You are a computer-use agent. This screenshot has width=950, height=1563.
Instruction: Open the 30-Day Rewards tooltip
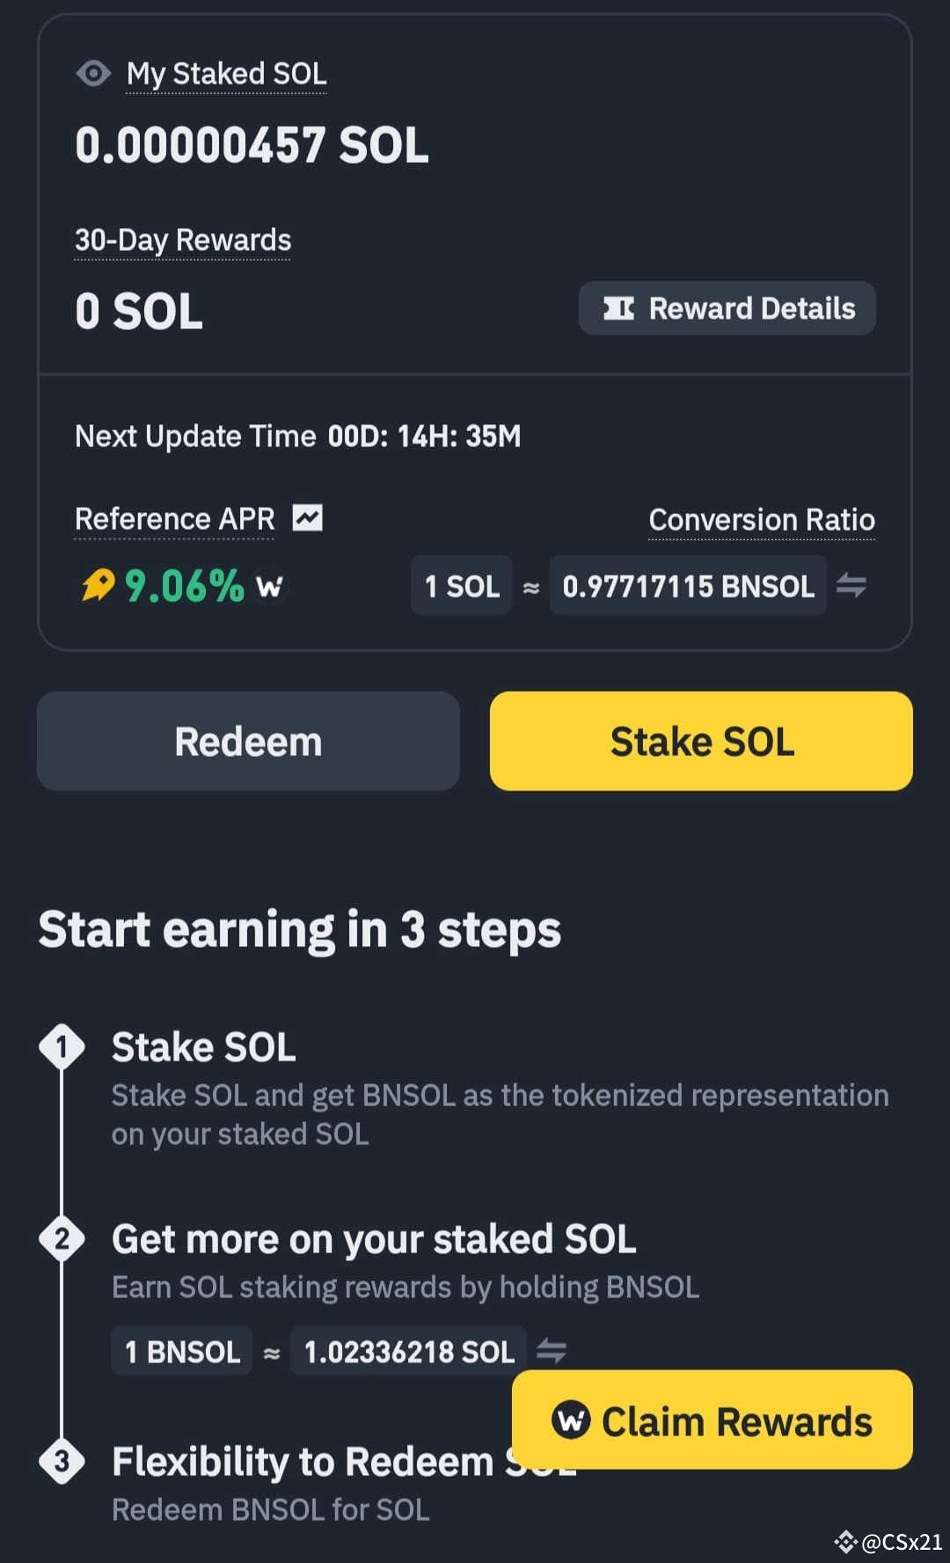coord(182,239)
